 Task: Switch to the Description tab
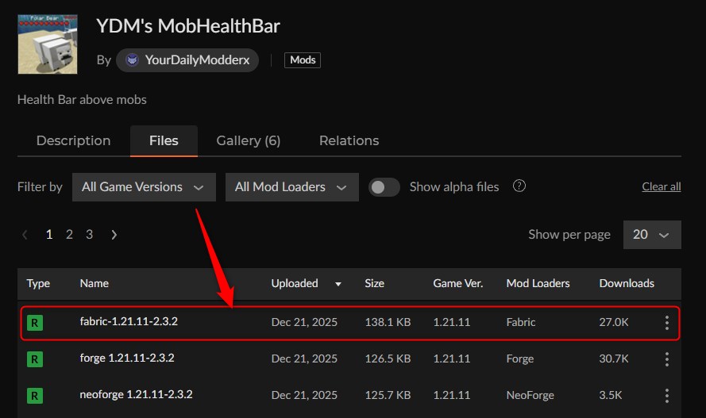[73, 140]
